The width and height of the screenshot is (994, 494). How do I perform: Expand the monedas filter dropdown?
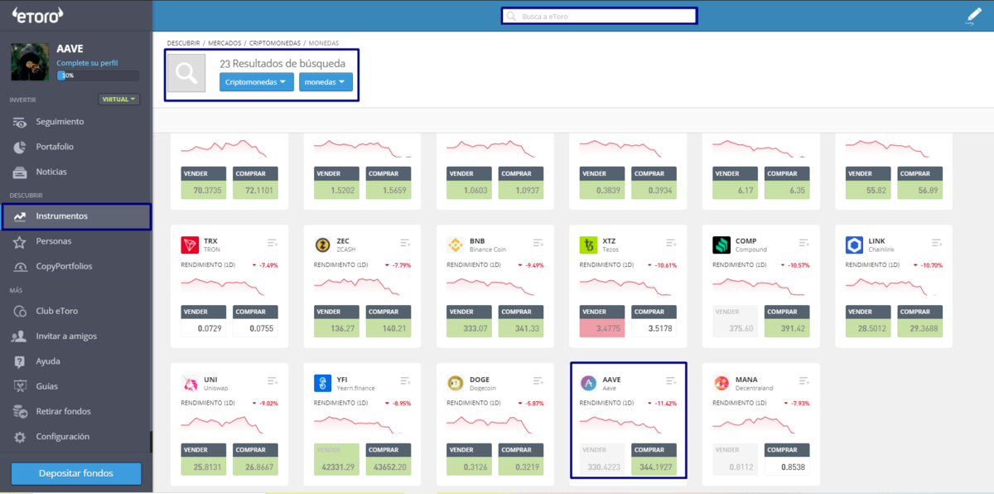click(x=326, y=82)
